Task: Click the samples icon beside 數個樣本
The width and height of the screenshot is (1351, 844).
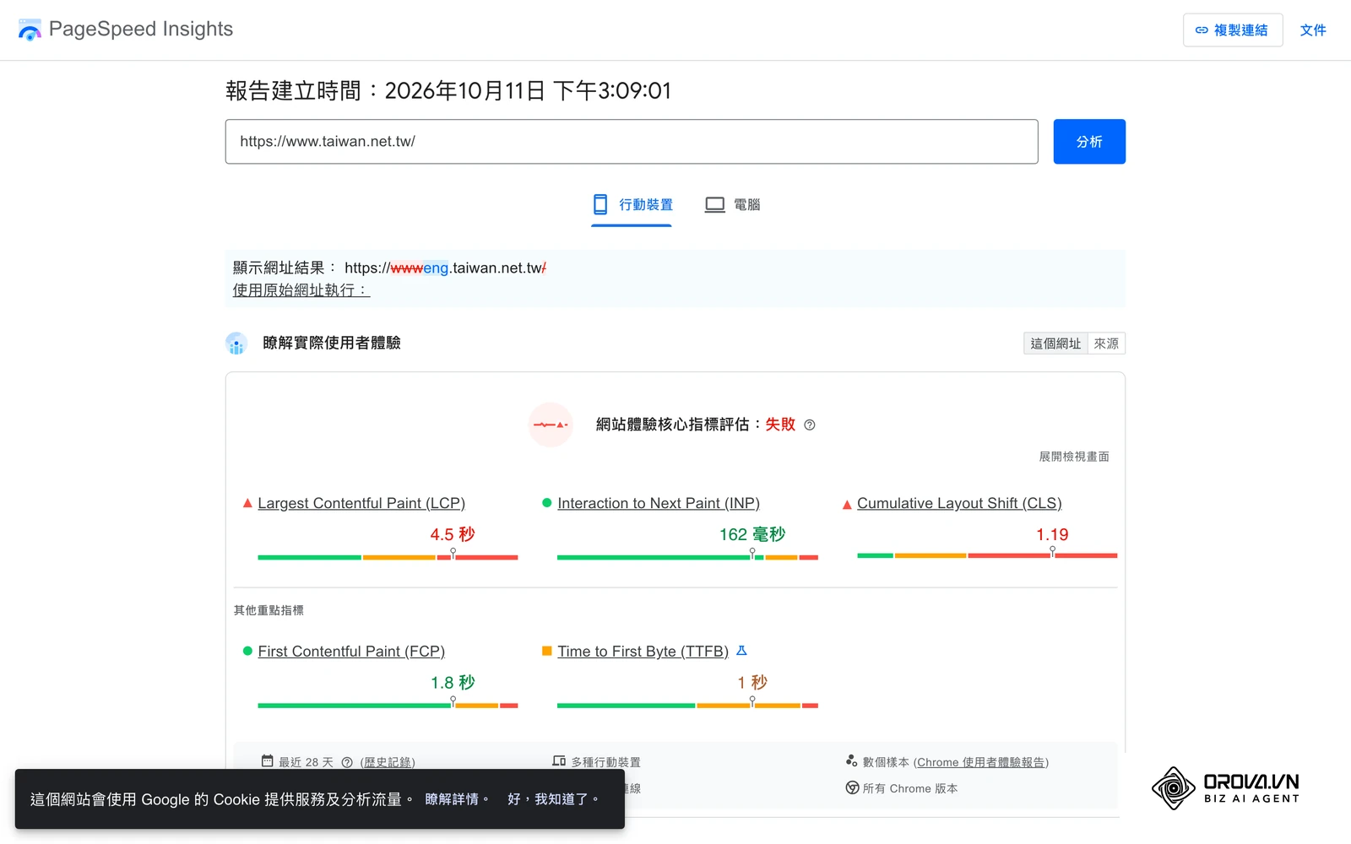Action: pos(852,761)
